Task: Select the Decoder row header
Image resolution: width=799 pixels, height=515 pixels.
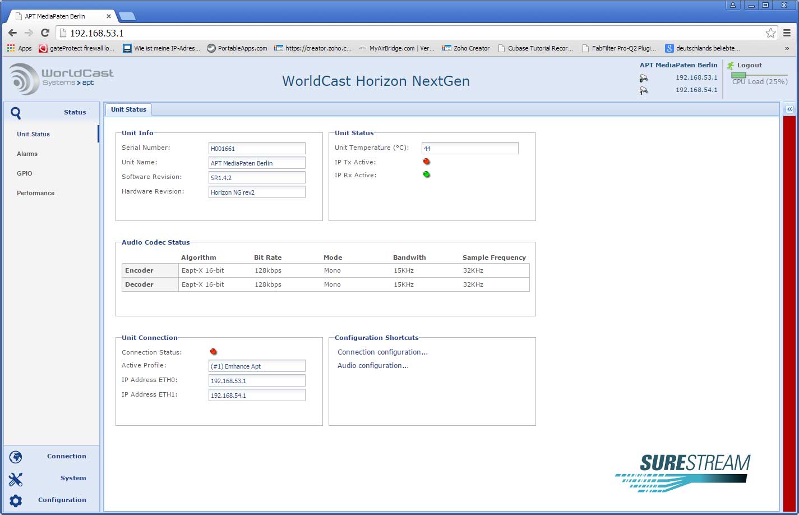Action: click(x=150, y=284)
